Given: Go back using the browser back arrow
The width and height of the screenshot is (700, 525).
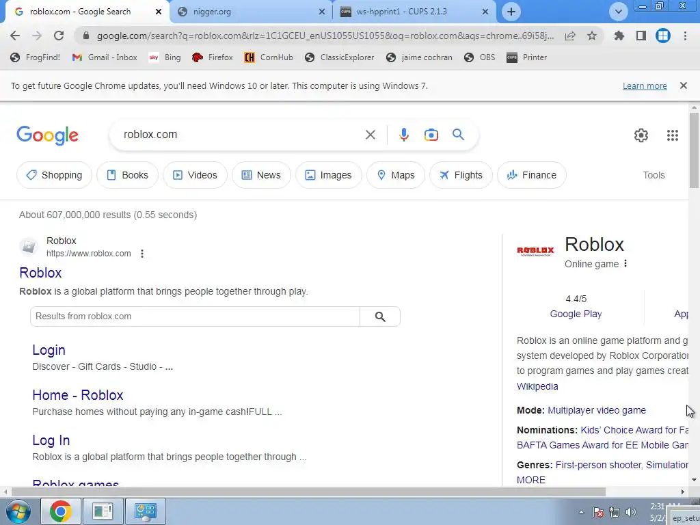Looking at the screenshot, I should (15, 36).
